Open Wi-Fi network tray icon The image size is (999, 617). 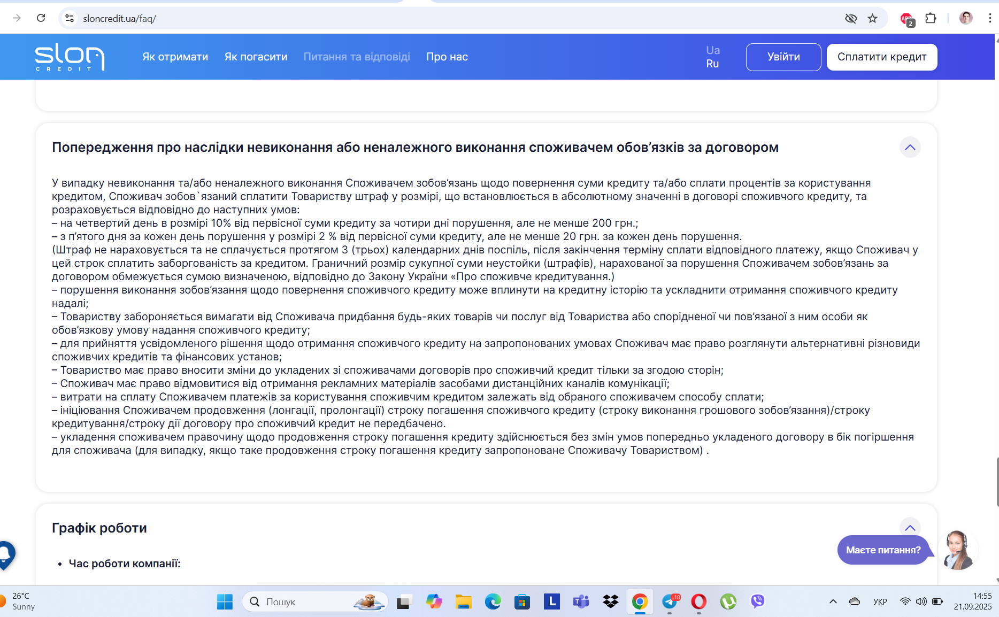pos(905,601)
